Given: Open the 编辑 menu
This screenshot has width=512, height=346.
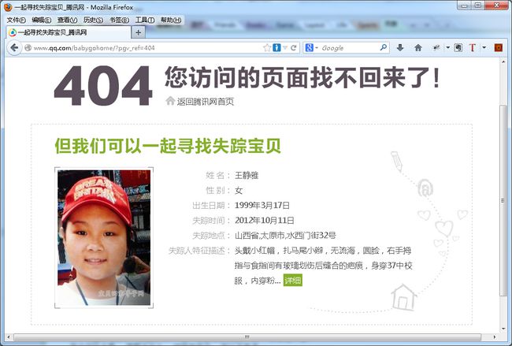Looking at the screenshot, I should point(42,20).
